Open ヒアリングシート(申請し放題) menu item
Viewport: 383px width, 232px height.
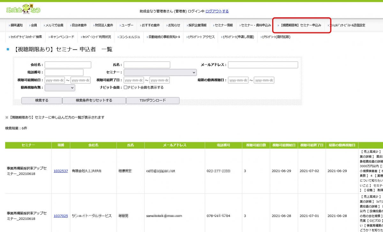[237, 37]
